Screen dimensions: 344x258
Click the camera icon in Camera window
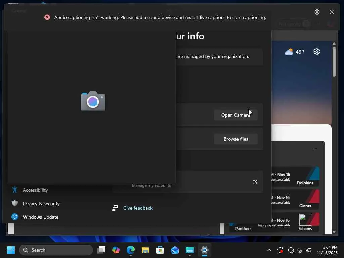tap(93, 101)
